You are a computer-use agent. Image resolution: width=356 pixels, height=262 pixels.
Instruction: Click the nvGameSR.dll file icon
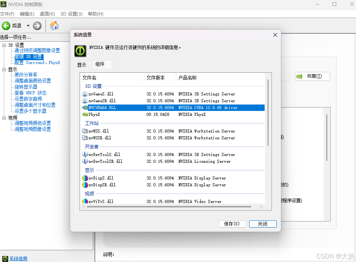85,101
